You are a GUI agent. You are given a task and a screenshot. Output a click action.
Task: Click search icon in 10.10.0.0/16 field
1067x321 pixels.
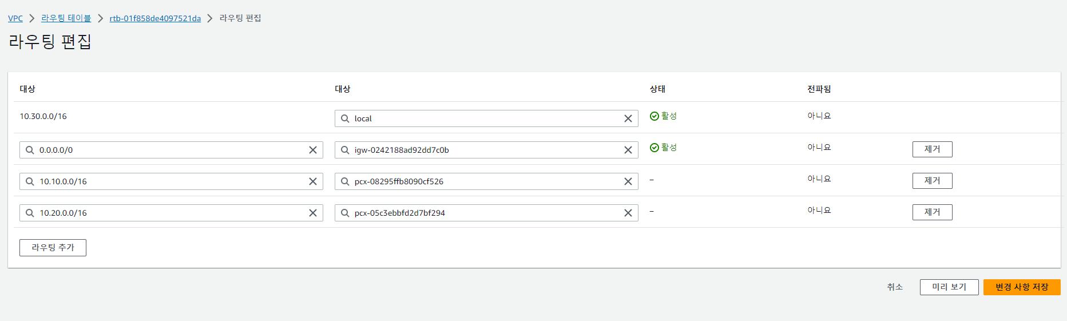30,181
